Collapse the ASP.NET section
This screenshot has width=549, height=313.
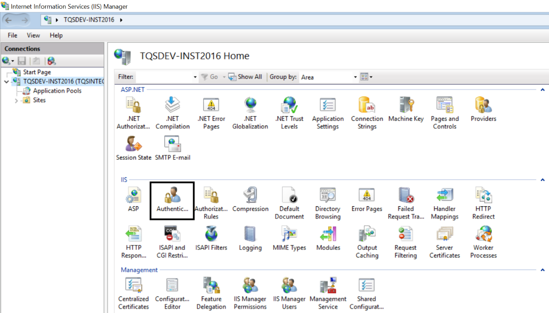click(x=542, y=90)
